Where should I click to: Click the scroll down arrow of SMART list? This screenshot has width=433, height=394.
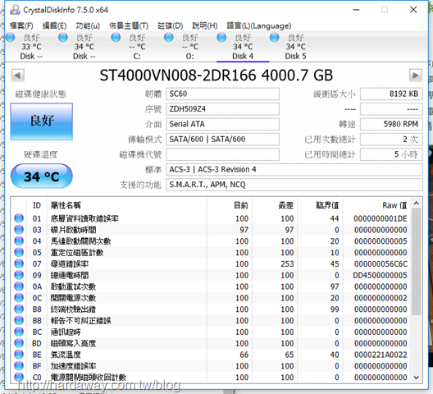416,377
